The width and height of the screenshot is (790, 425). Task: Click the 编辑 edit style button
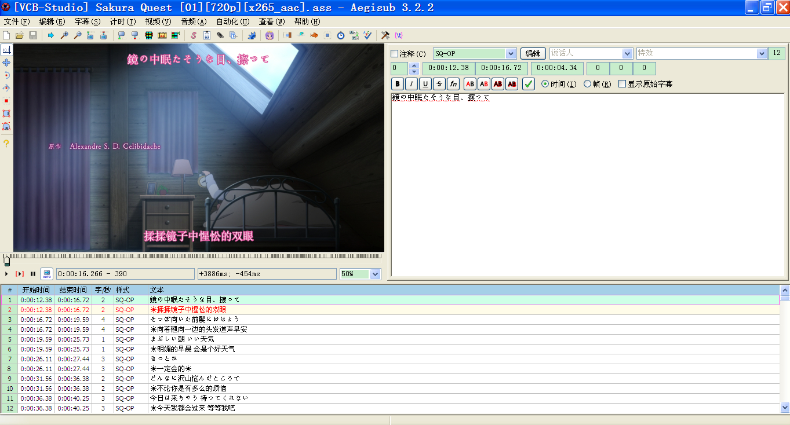tap(533, 53)
